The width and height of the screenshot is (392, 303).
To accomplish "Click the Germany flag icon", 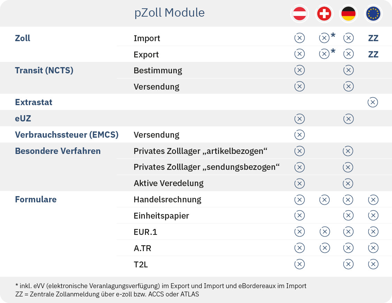I will [x=348, y=14].
